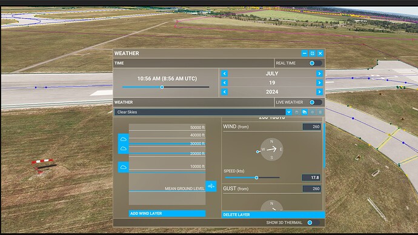Screen dimensions: 418x235
Task: Close the Weather panel
Action: [x=320, y=53]
